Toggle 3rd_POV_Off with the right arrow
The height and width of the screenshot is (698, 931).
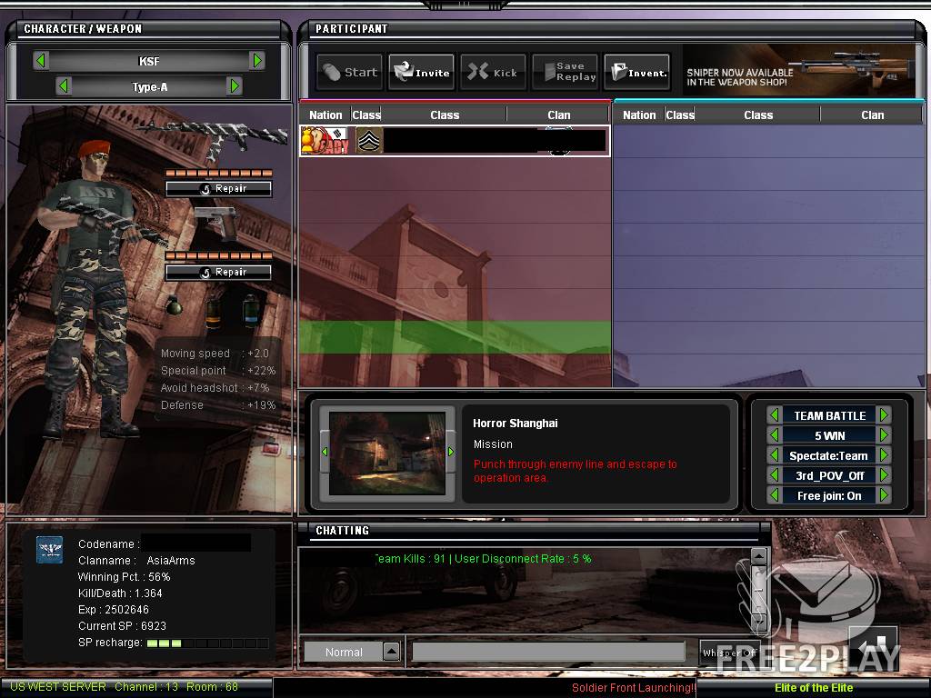(x=884, y=475)
